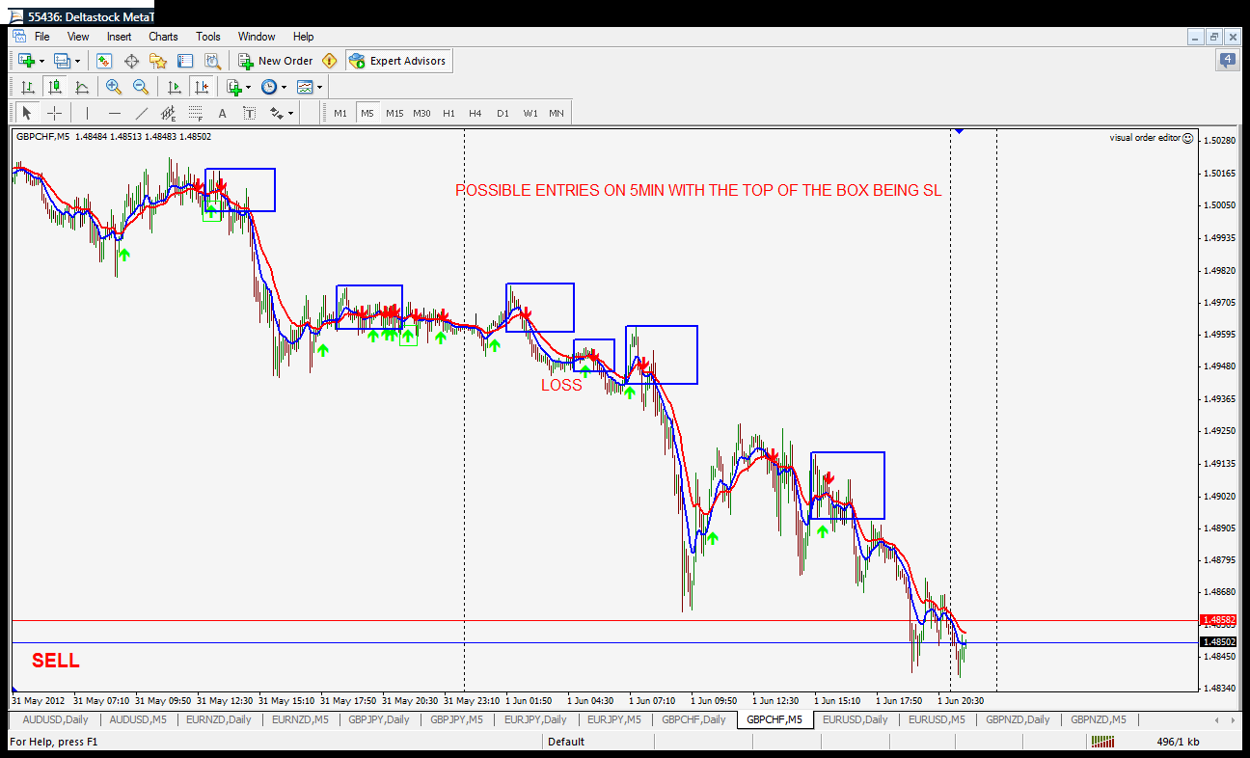Screen dimensions: 1250x758
Task: Open the Charts menu
Action: (x=163, y=37)
